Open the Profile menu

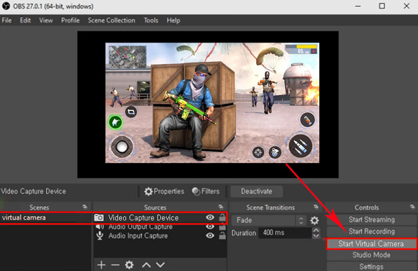71,20
